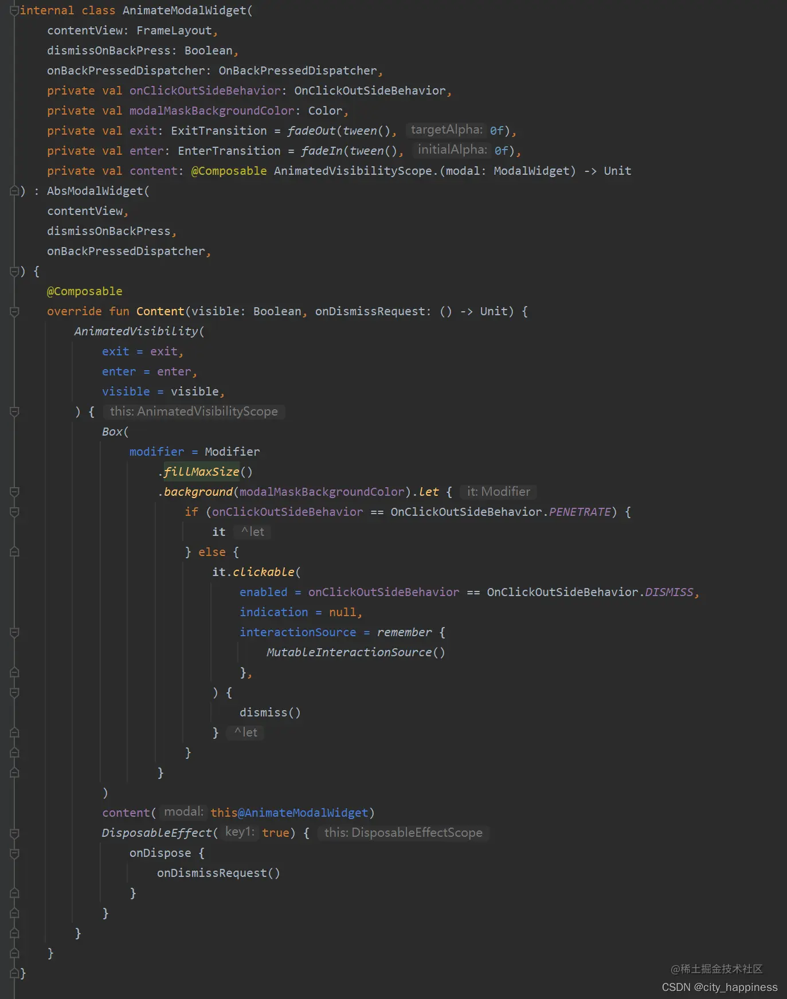Click the "initialAlpha:" inlay hint
This screenshot has width=787, height=999.
point(453,150)
